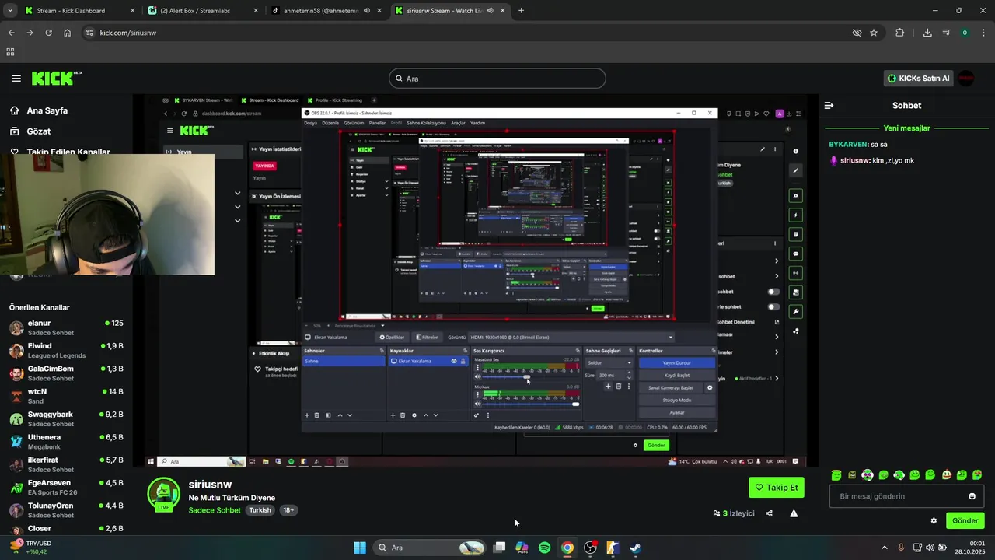Viewport: 995px width, 560px height.
Task: Click the KICK logo in header
Action: [57, 79]
